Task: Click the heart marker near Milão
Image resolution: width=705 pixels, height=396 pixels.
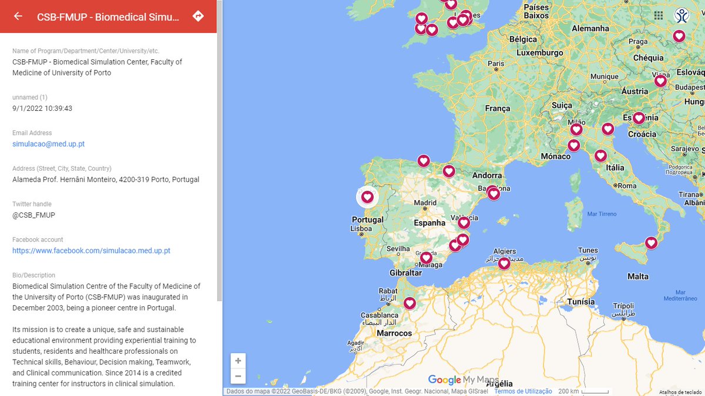Action: (576, 129)
